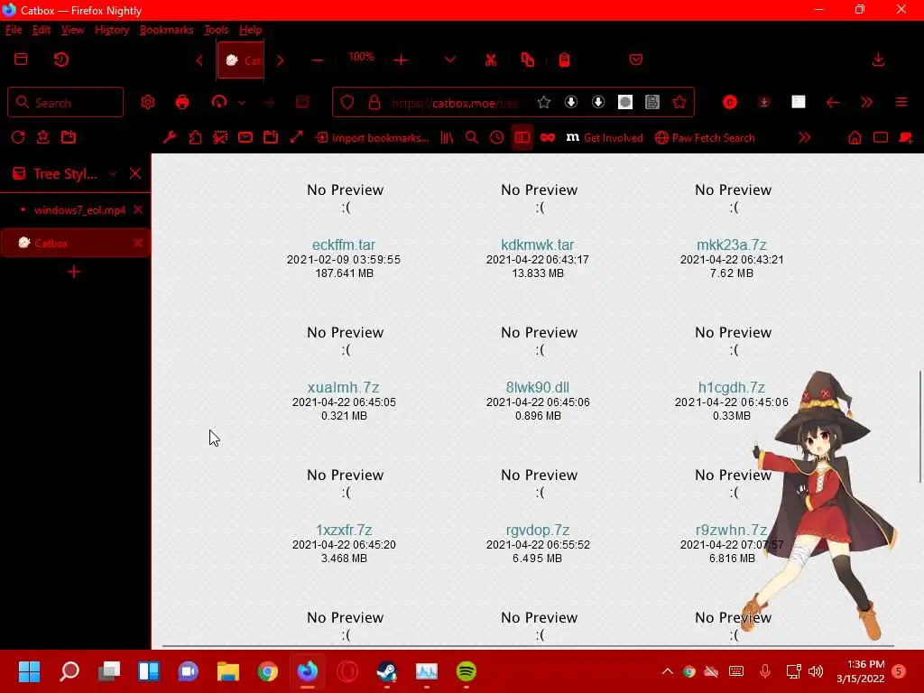Reload the page with the refresh icon
Screen dimensions: 924x693
click(18, 137)
